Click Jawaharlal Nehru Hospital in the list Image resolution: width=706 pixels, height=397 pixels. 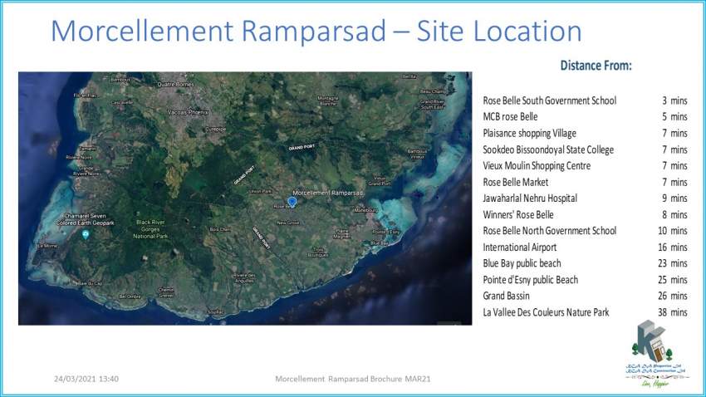(530, 198)
